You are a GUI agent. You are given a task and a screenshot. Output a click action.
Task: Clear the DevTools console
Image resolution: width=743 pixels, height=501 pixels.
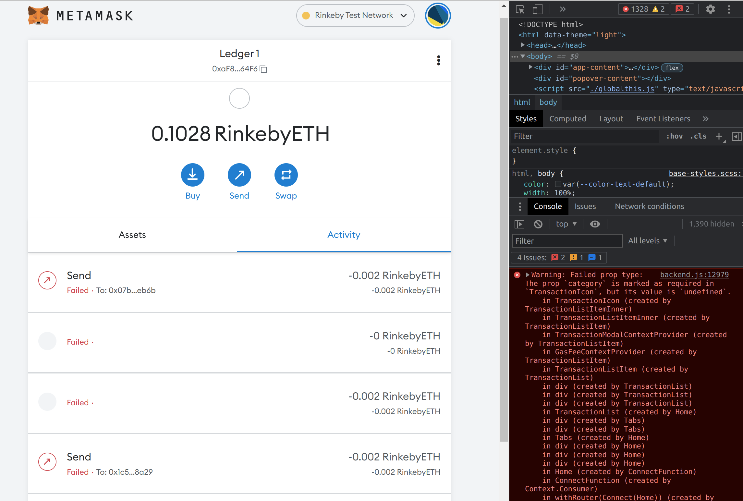(538, 224)
